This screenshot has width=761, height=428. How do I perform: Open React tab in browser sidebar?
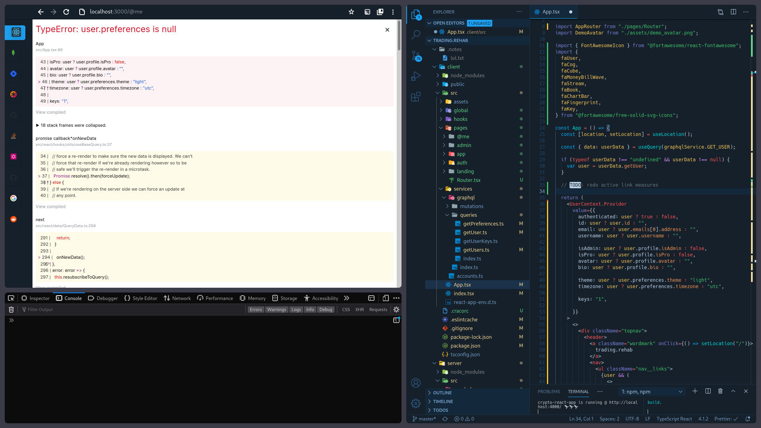(x=15, y=32)
